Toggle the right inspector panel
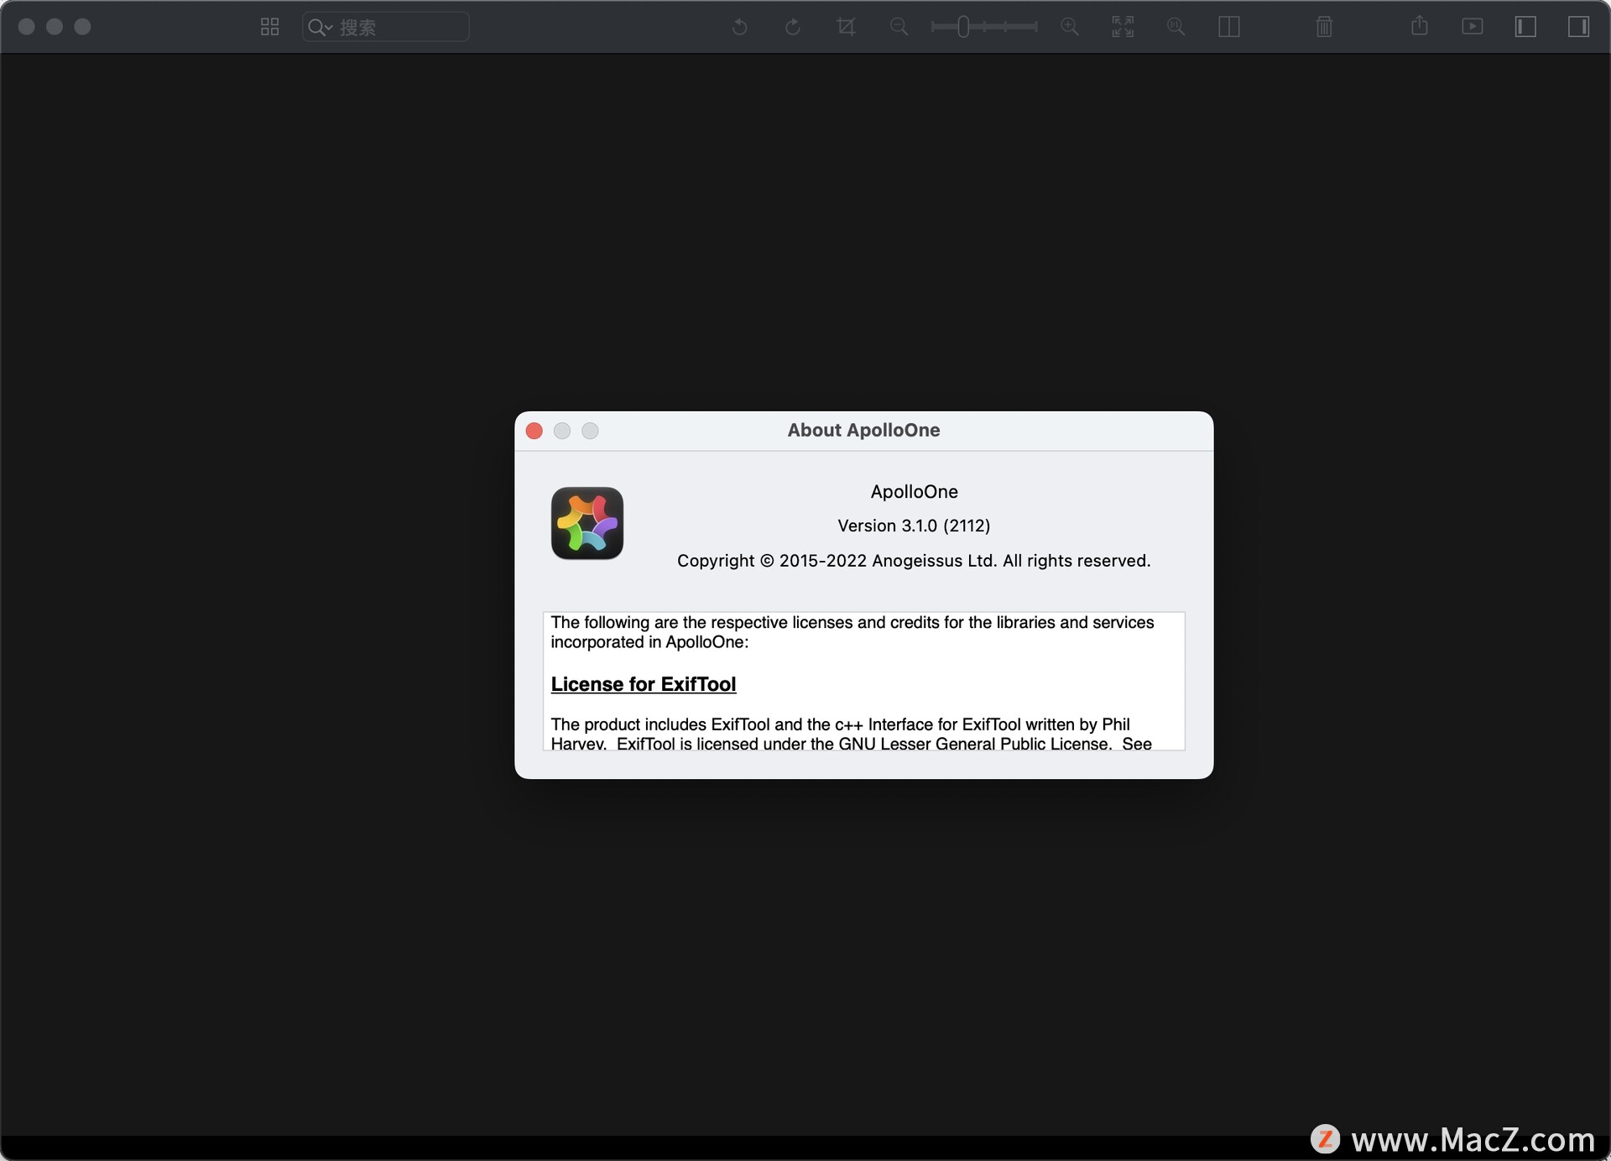The width and height of the screenshot is (1611, 1161). [x=1578, y=27]
